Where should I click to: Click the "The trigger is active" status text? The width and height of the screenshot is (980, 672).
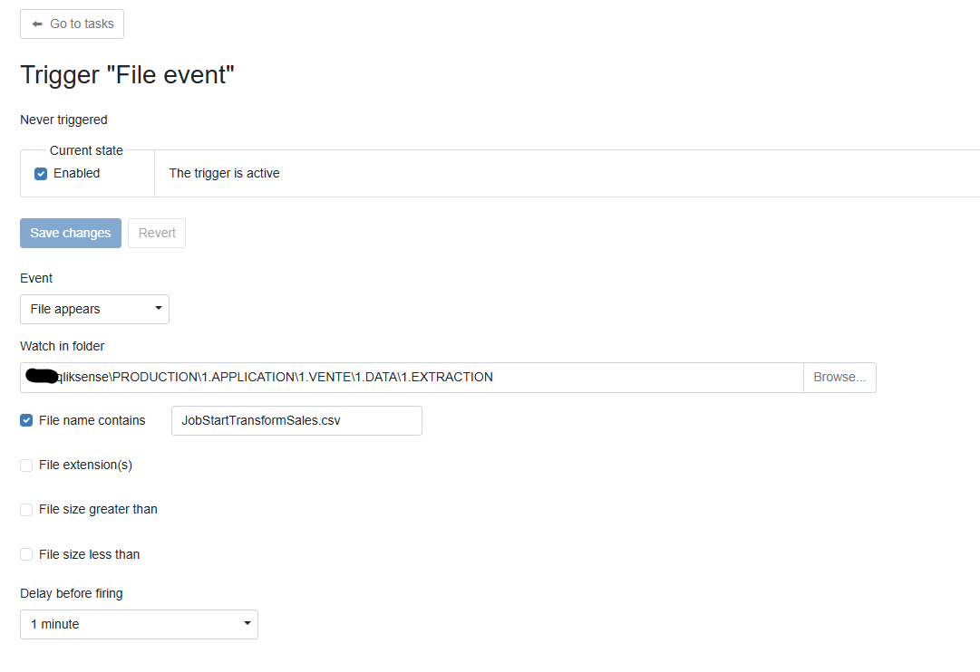pos(224,173)
